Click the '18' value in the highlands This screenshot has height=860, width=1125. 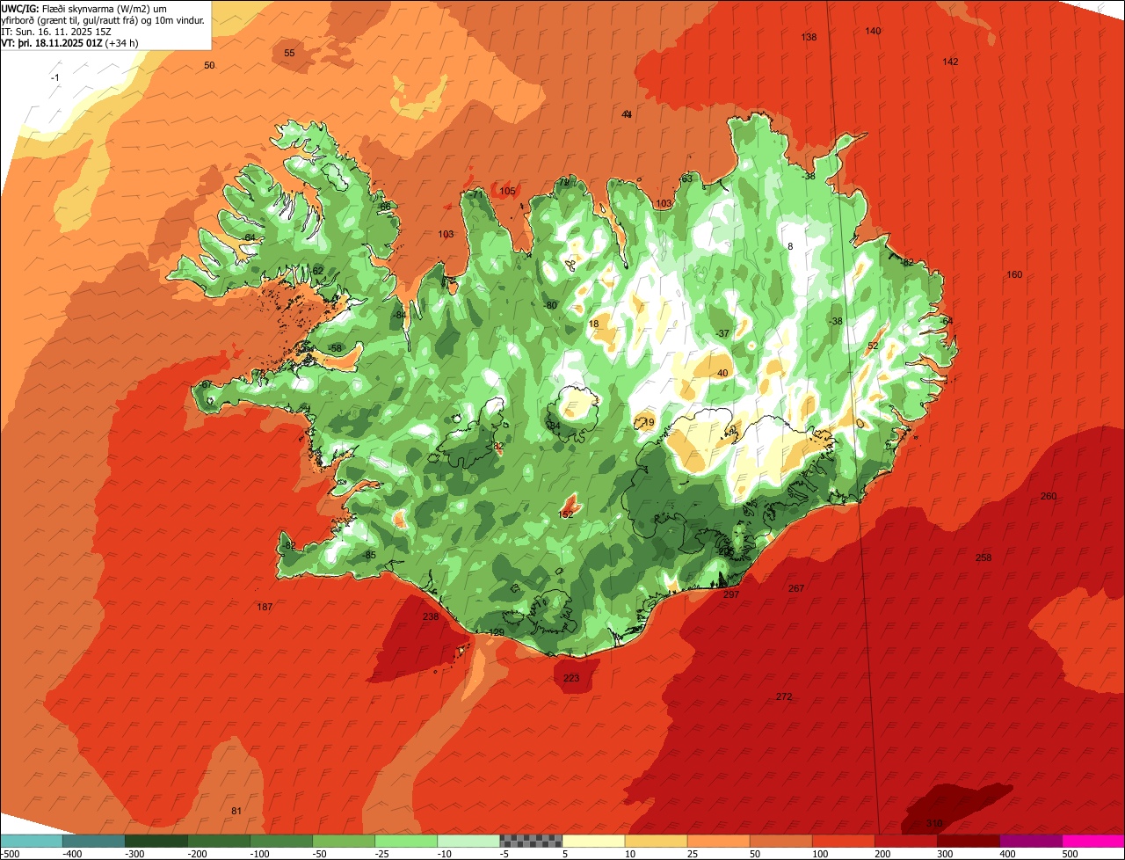[x=593, y=324]
